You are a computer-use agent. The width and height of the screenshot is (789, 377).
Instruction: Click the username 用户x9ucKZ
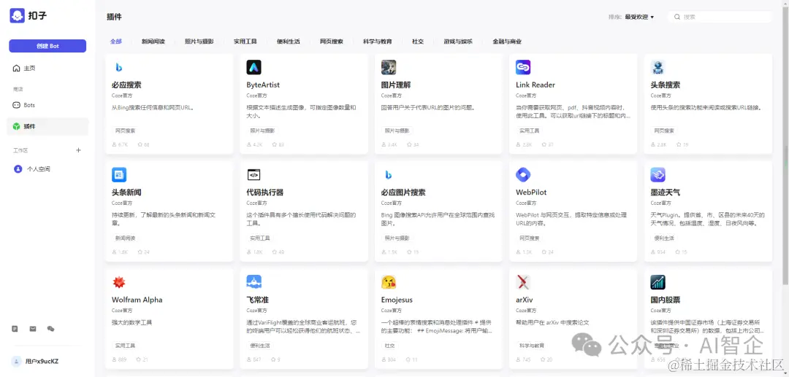pos(42,362)
